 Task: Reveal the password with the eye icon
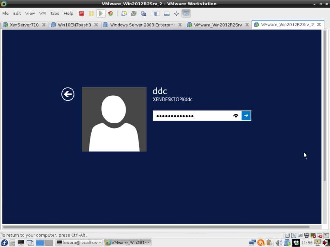236,116
